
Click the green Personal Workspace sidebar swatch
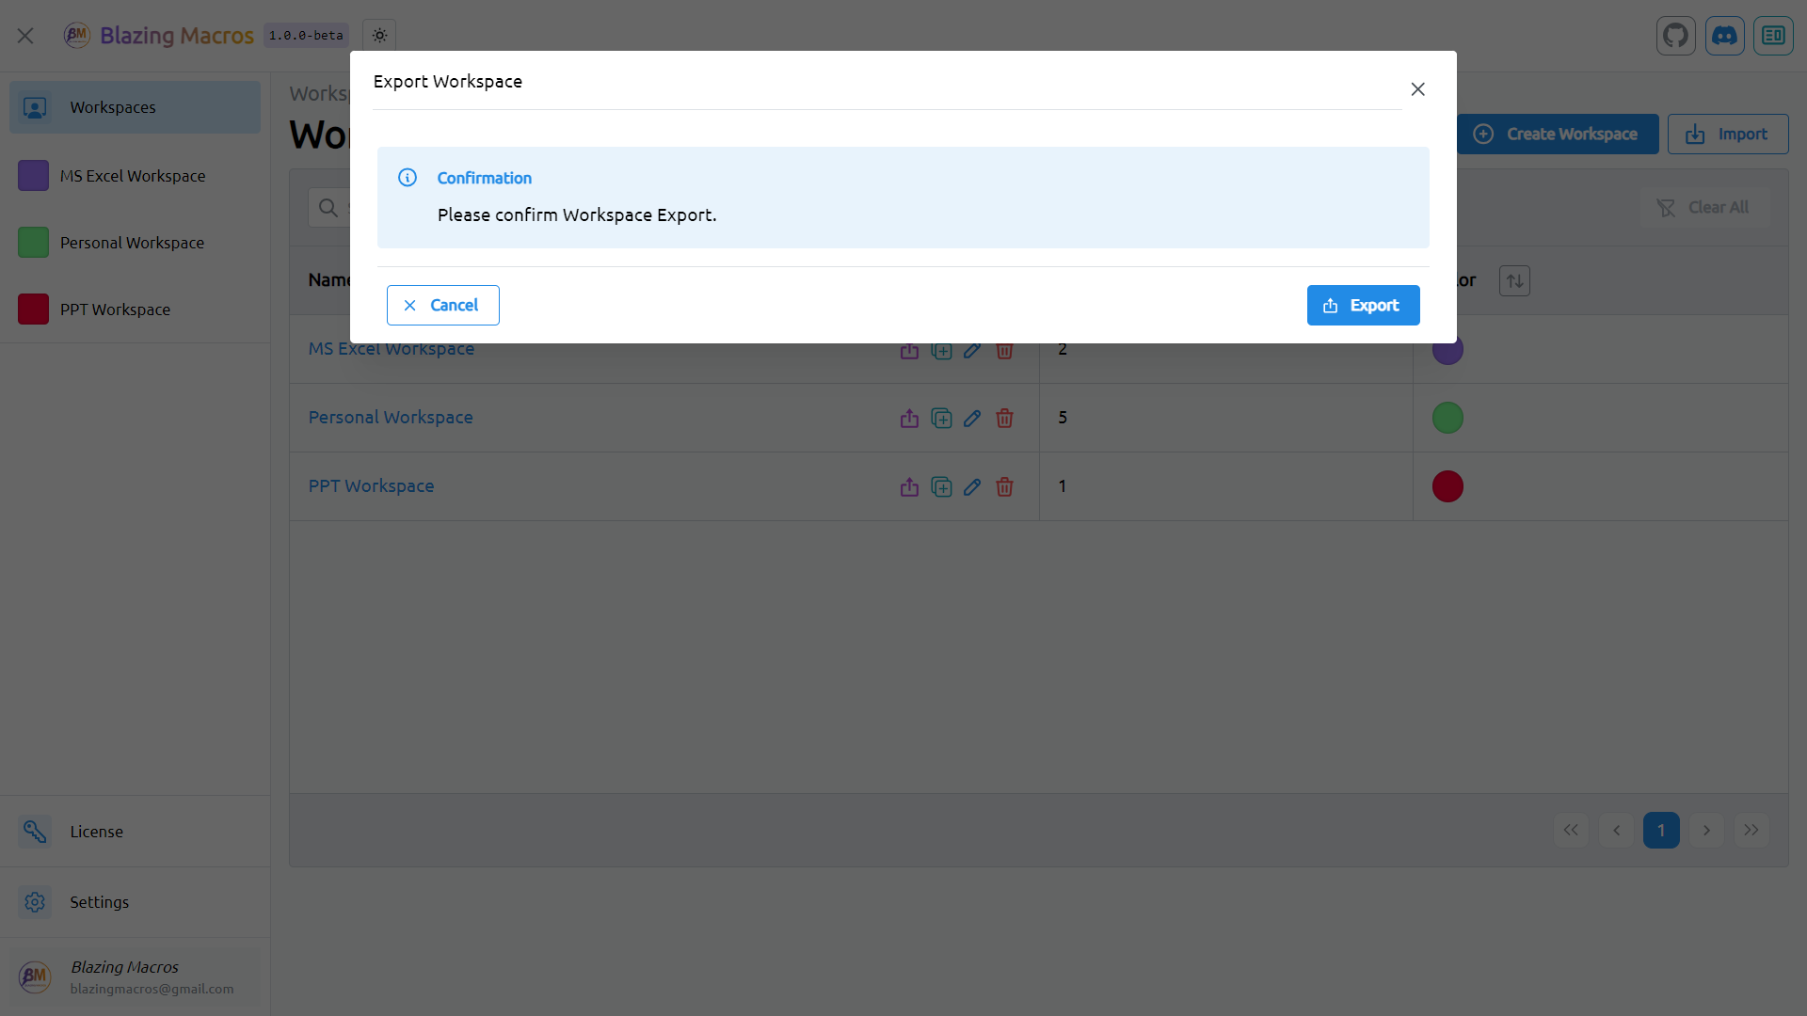click(x=33, y=243)
